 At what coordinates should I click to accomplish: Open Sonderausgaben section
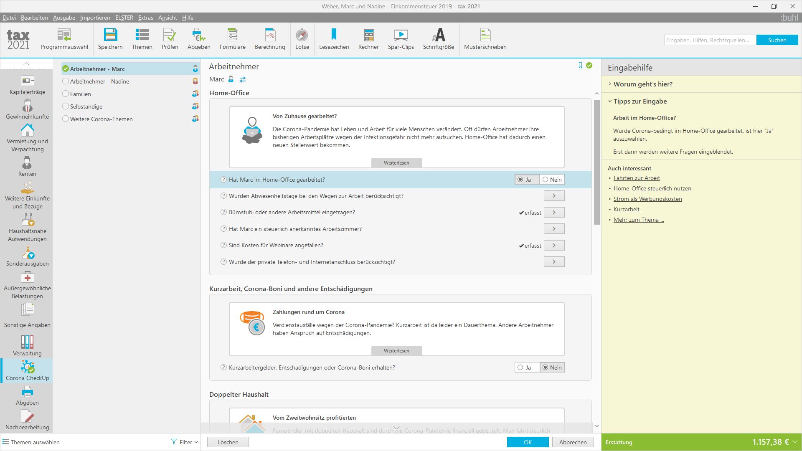coord(27,256)
